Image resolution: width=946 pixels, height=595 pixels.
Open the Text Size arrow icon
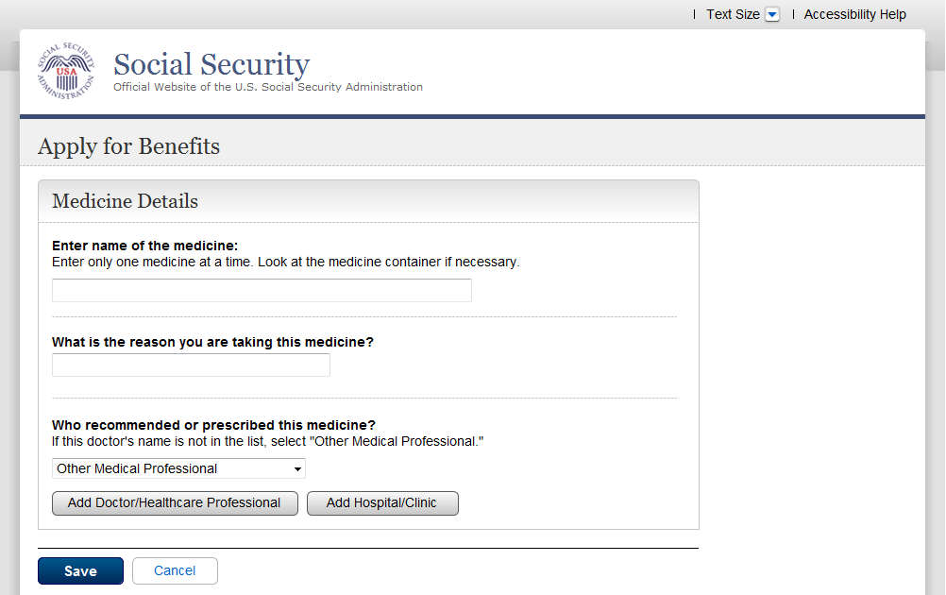[772, 14]
